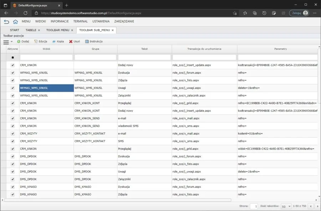Click the horizontal scrollbar below the grid
Image resolution: width=321 pixels, height=211 pixels.
117,200
